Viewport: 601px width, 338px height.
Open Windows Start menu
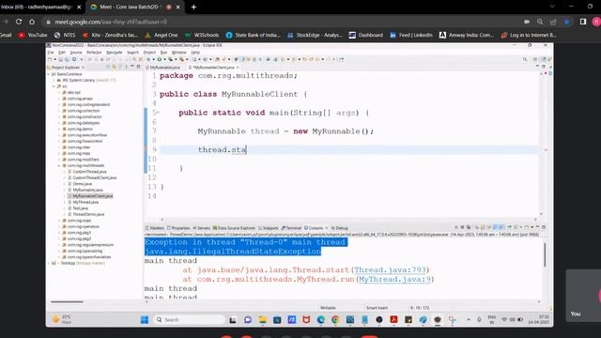[145, 319]
